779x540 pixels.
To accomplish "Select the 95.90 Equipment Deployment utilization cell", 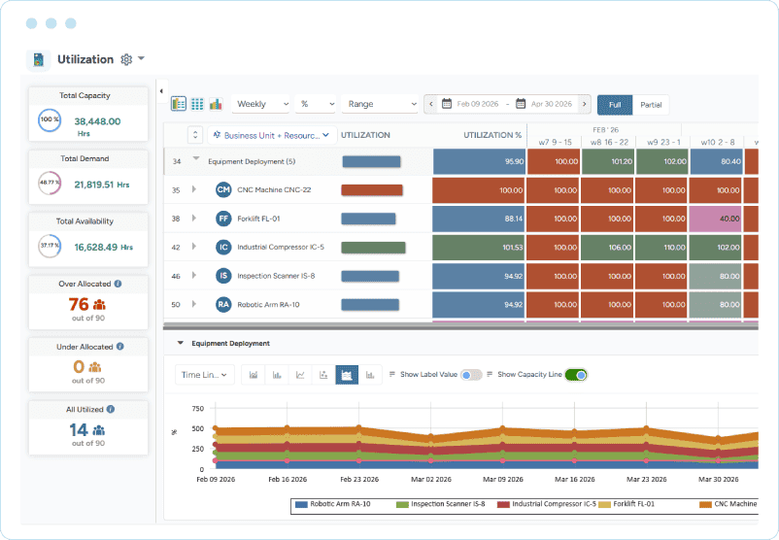I will pos(479,161).
